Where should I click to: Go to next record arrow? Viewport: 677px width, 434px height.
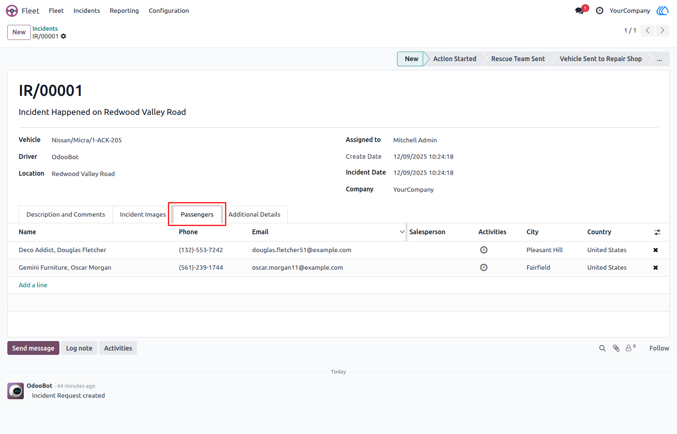point(662,30)
